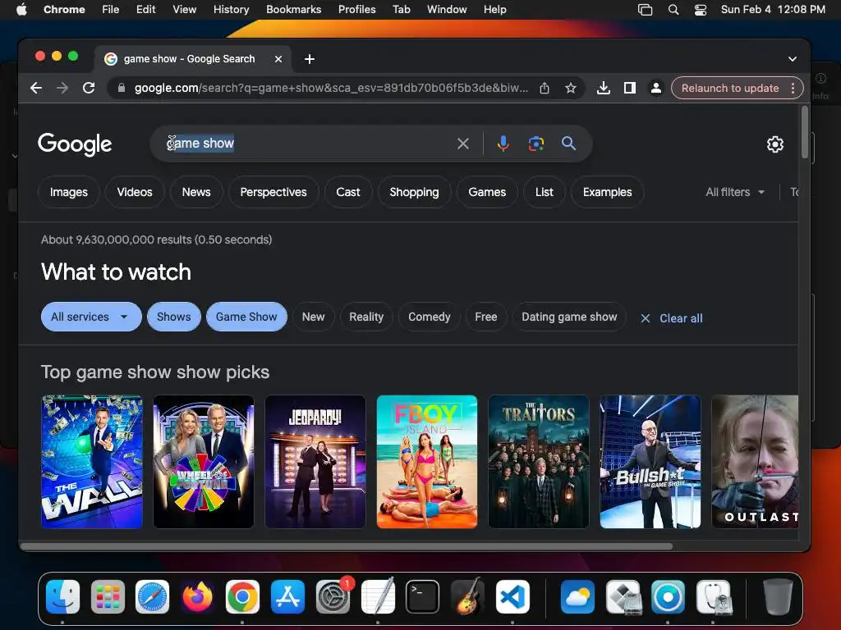This screenshot has width=841, height=630.
Task: Click the browser forward arrow
Action: click(62, 88)
